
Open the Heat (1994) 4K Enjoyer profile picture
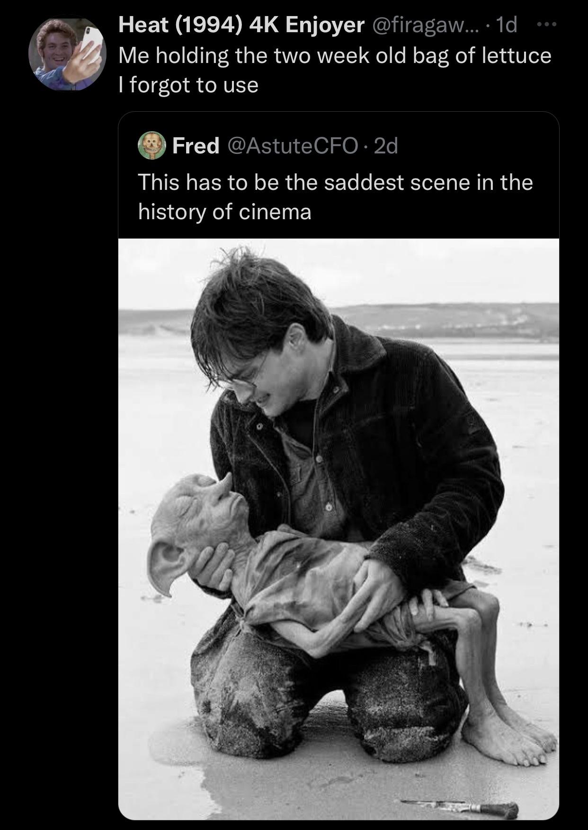tap(67, 54)
